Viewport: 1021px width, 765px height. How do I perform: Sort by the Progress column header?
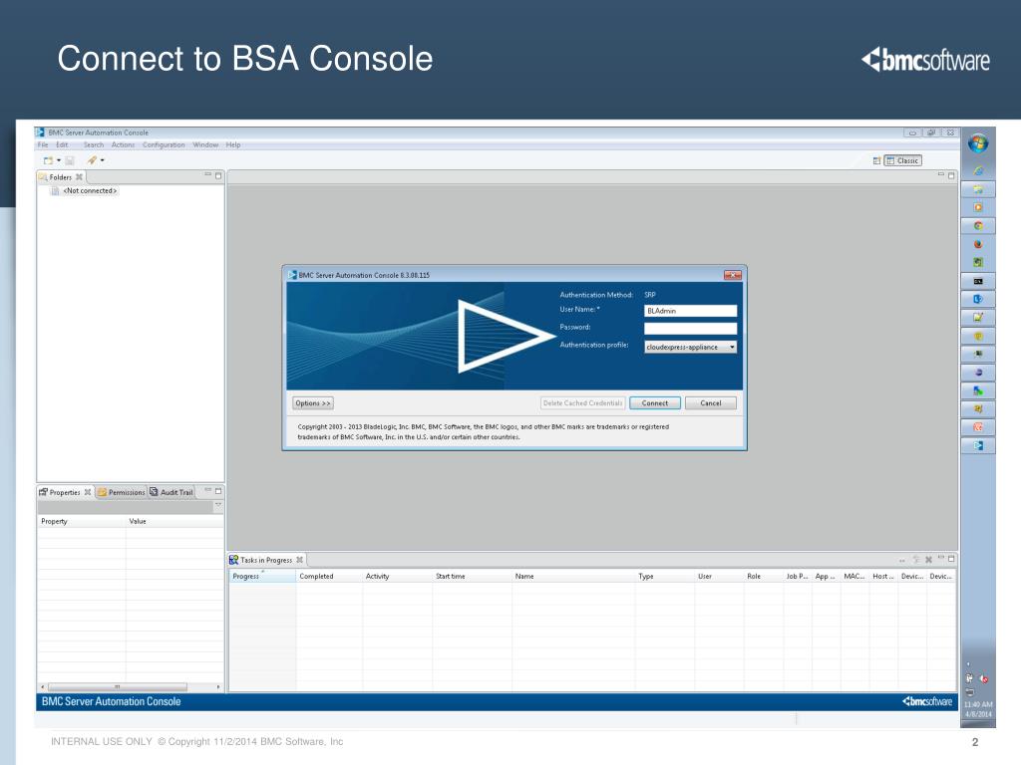click(262, 577)
